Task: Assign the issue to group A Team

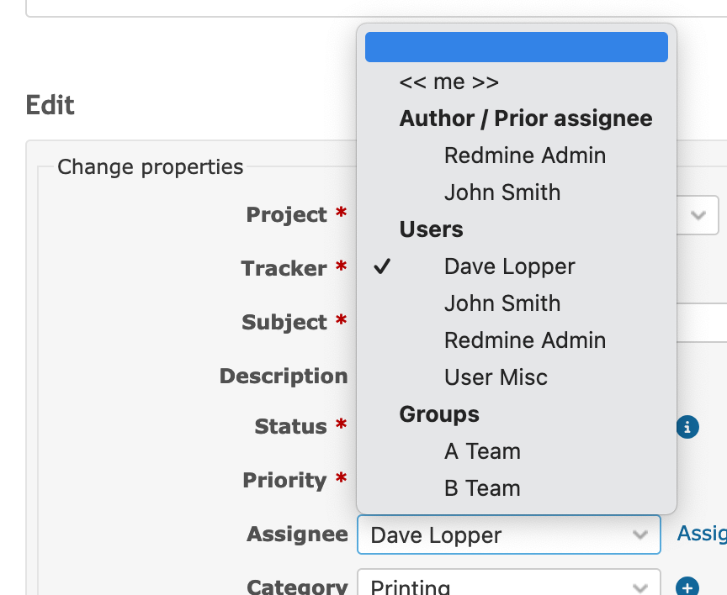Action: pyautogui.click(x=482, y=451)
